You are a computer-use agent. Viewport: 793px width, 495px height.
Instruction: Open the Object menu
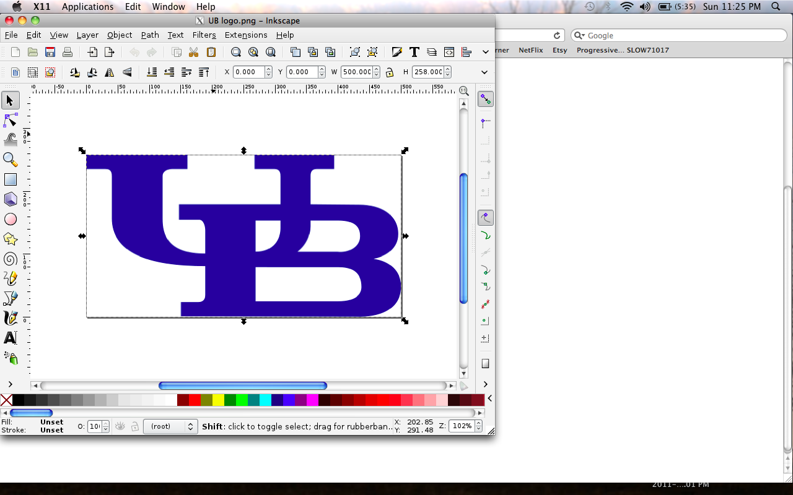(x=120, y=35)
